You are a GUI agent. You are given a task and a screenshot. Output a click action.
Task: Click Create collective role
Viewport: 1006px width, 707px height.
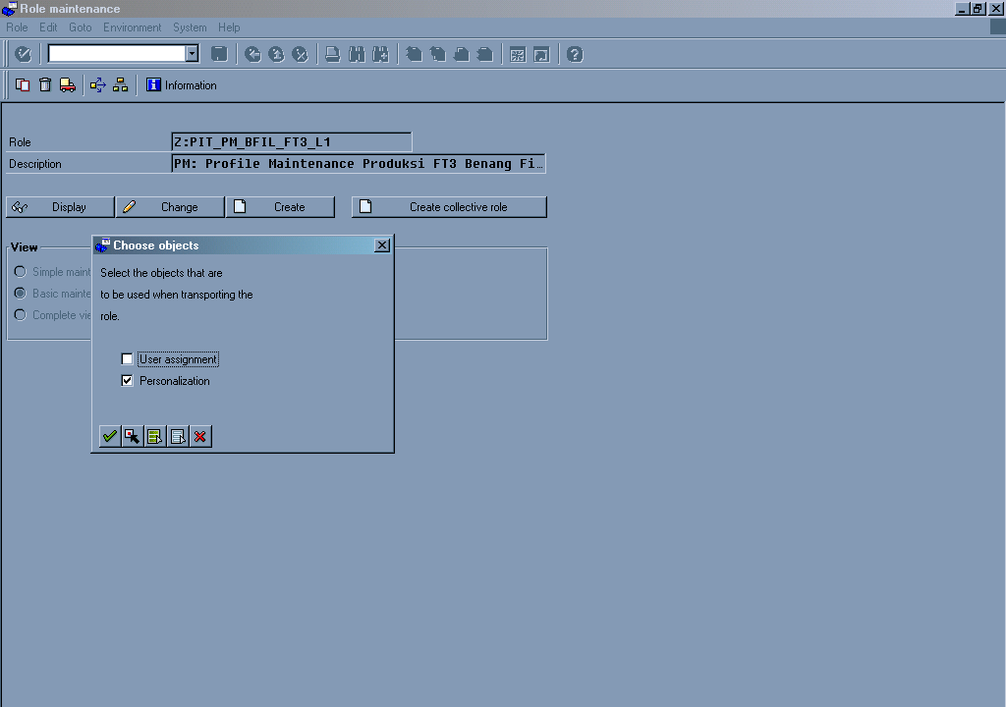pyautogui.click(x=448, y=206)
